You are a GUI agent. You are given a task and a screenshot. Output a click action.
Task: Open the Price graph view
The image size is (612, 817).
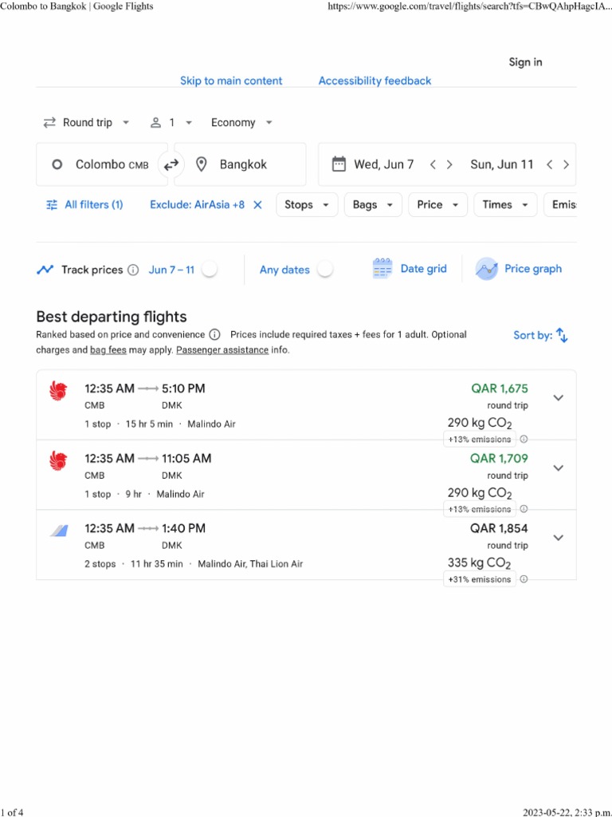pyautogui.click(x=519, y=269)
